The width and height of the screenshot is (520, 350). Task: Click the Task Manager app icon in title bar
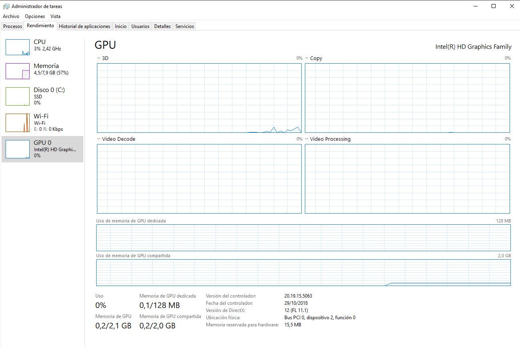coord(6,6)
